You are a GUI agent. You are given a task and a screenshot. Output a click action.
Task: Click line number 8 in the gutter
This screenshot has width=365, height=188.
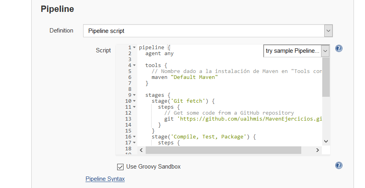click(130, 89)
